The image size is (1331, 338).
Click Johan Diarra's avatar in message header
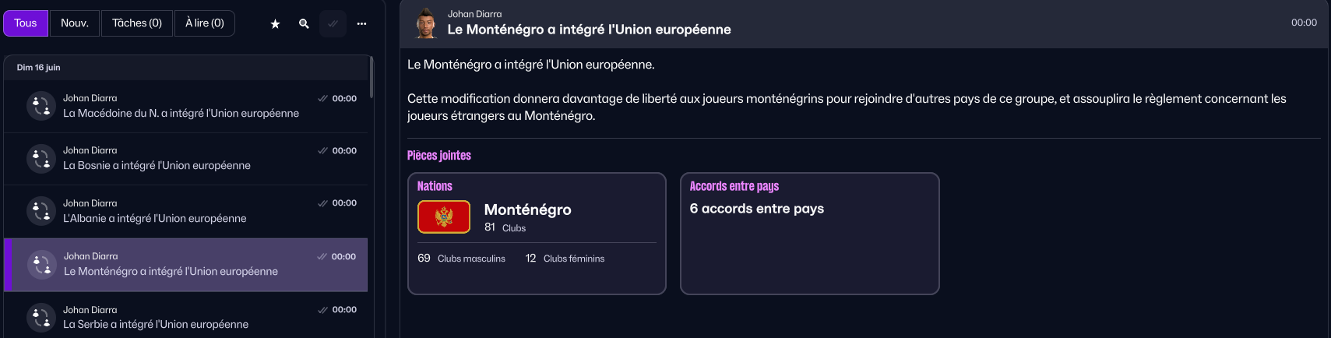[425, 23]
